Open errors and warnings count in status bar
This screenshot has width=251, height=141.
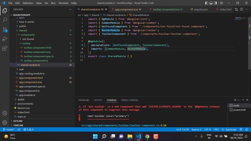coord(29,129)
